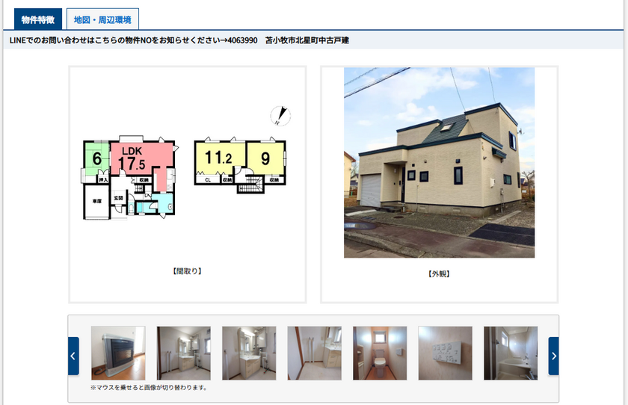
Task: Pick the fourth thumbnail showing the washroom doorway
Action: click(314, 353)
